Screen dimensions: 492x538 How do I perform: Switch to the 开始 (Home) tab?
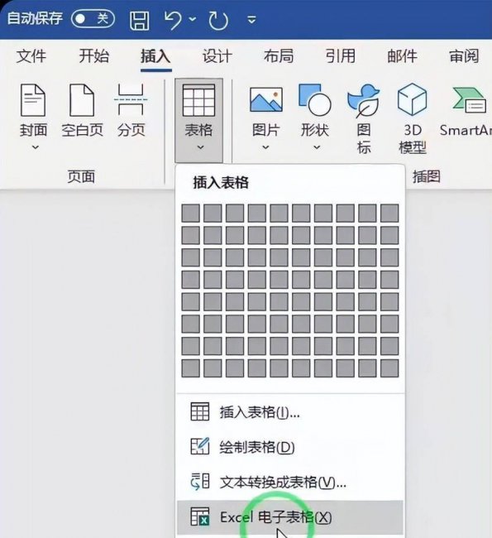tap(93, 56)
